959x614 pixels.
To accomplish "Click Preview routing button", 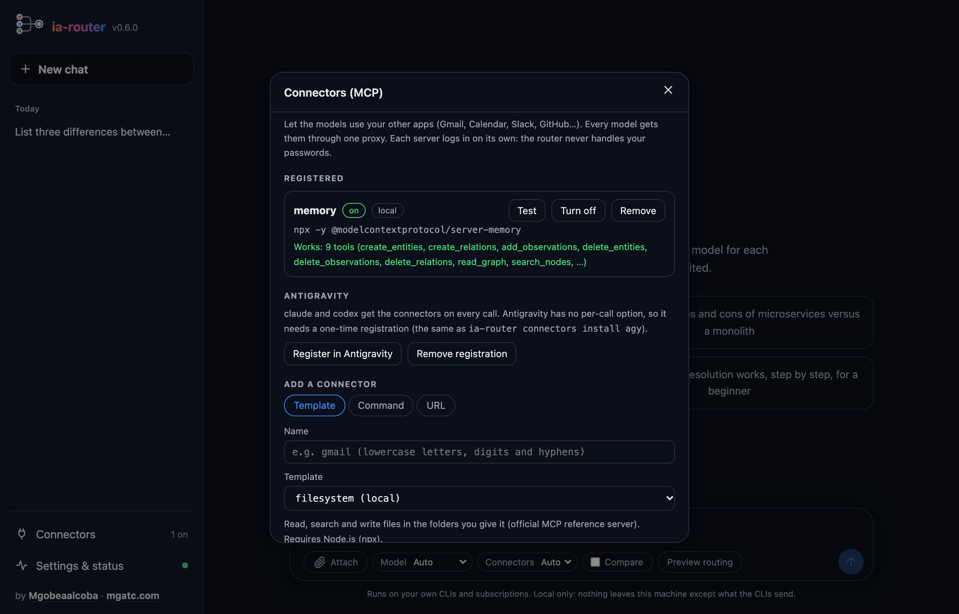I will click(x=700, y=562).
